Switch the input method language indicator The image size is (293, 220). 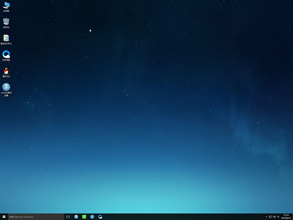coord(278,217)
